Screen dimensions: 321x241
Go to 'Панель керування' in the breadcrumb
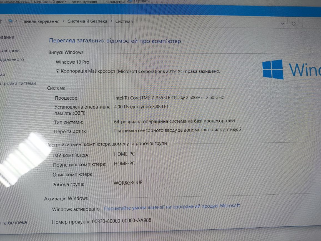coord(40,21)
